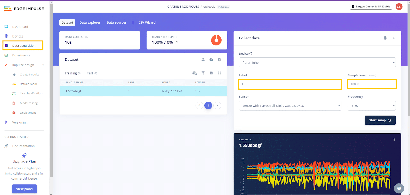Click the View plans button
The height and width of the screenshot is (195, 410).
(24, 189)
